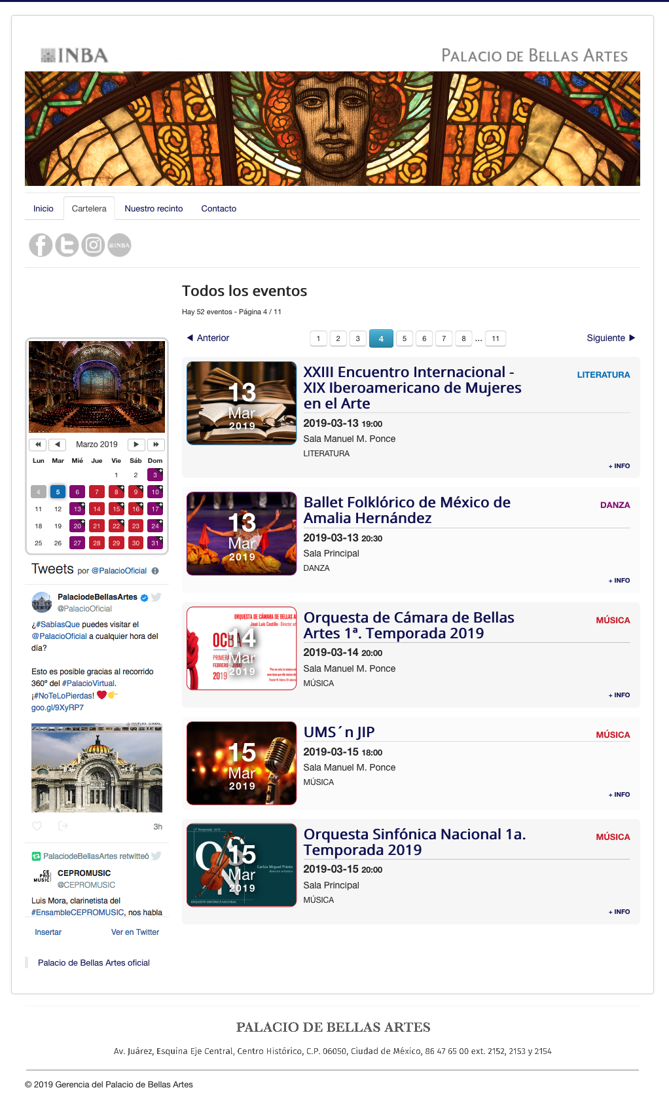
Task: Open the Contacto tab
Action: tap(219, 209)
